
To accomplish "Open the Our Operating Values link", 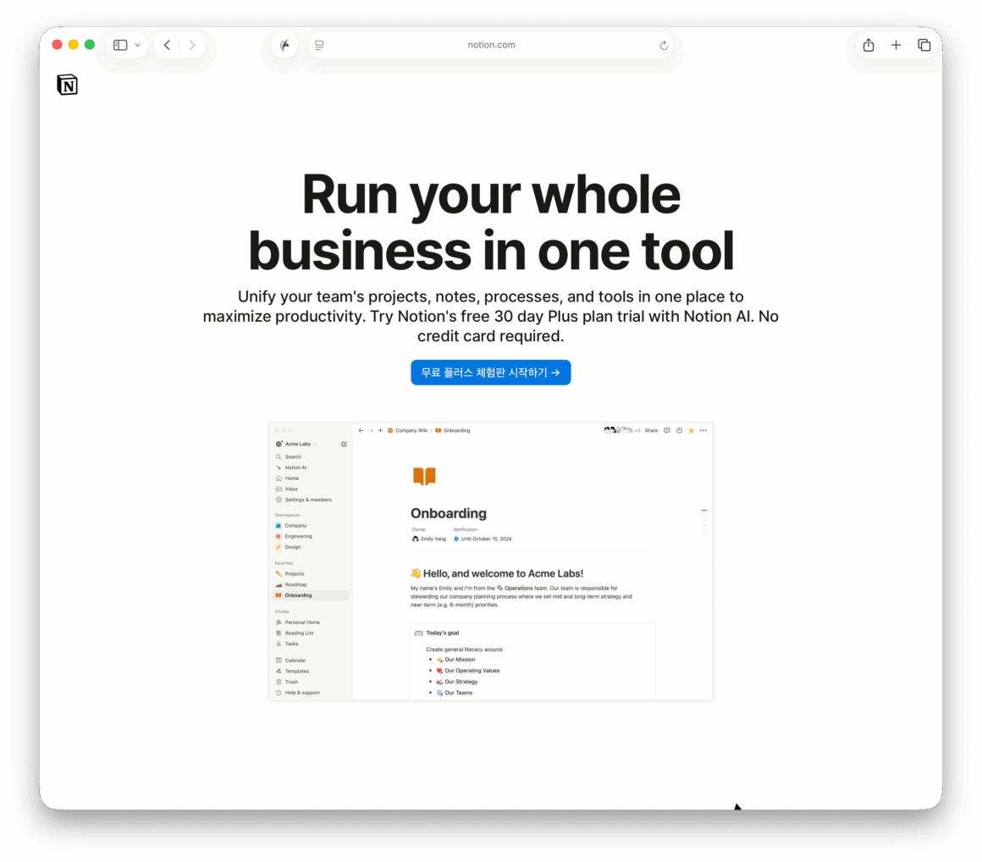I will tap(468, 671).
